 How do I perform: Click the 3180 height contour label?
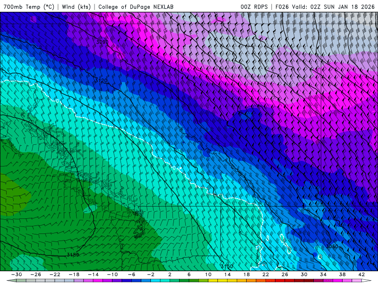(73, 255)
